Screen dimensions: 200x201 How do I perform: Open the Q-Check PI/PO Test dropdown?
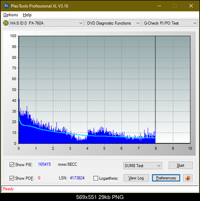[x=170, y=23]
